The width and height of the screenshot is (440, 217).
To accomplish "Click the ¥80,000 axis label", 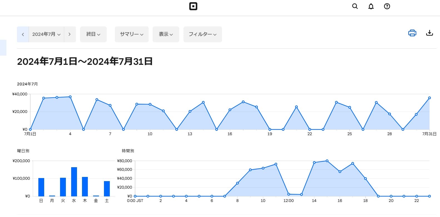I will pyautogui.click(x=125, y=161).
